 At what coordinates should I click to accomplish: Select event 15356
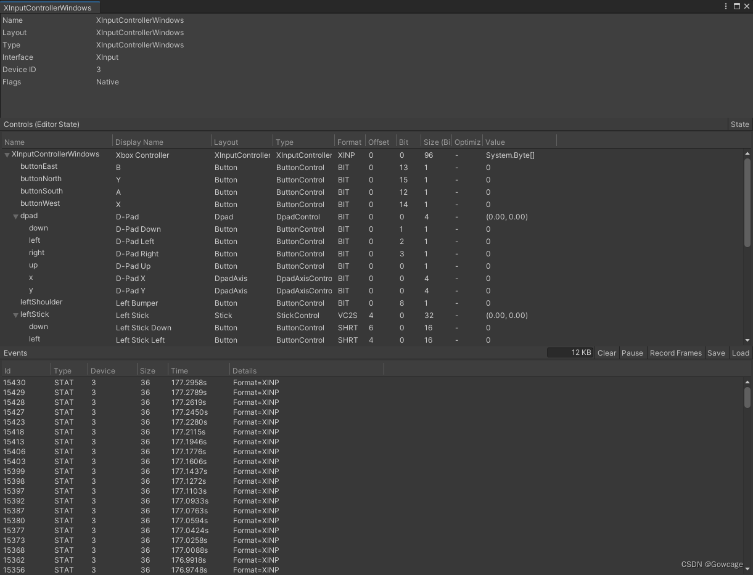pos(372,570)
